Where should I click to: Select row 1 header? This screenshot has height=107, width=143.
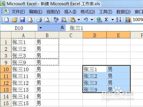click(6, 42)
